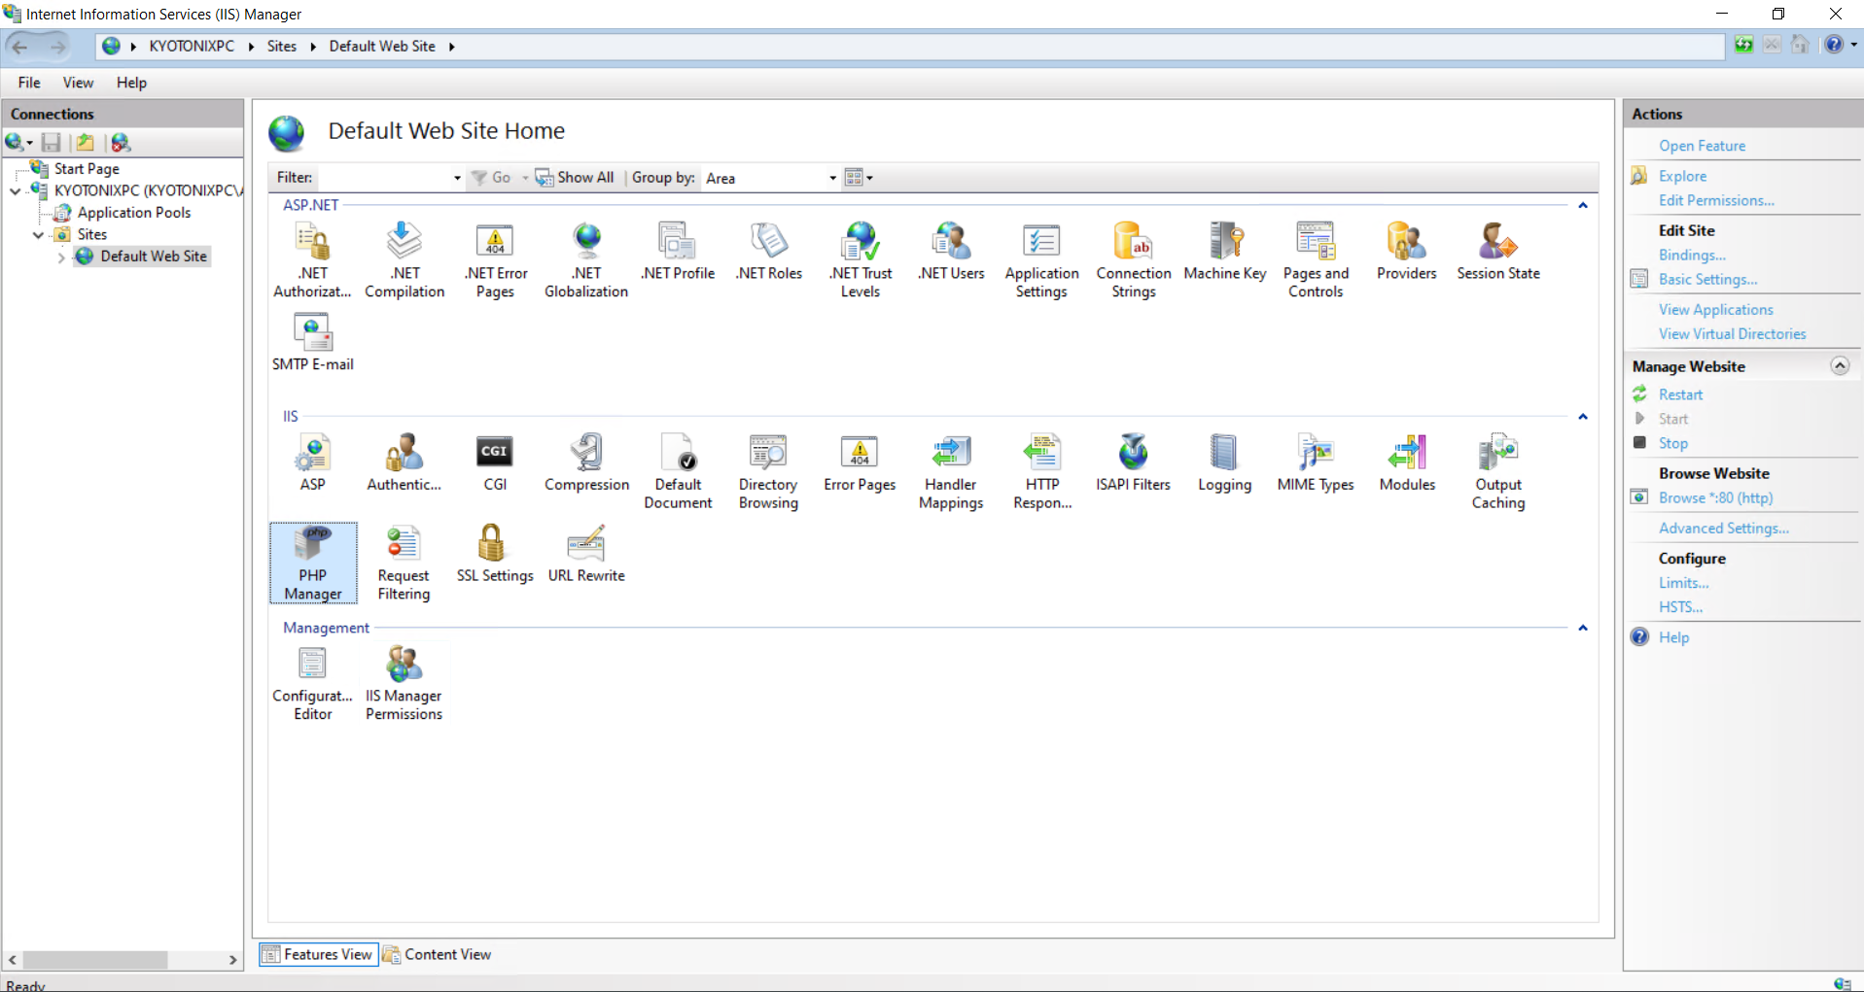Click Advanced Settings... link
Viewport: 1864px width, 992px height.
[x=1723, y=528]
